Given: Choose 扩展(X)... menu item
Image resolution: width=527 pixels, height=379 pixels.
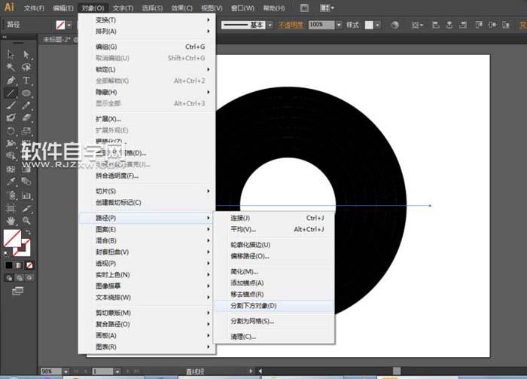Looking at the screenshot, I should coord(147,119).
